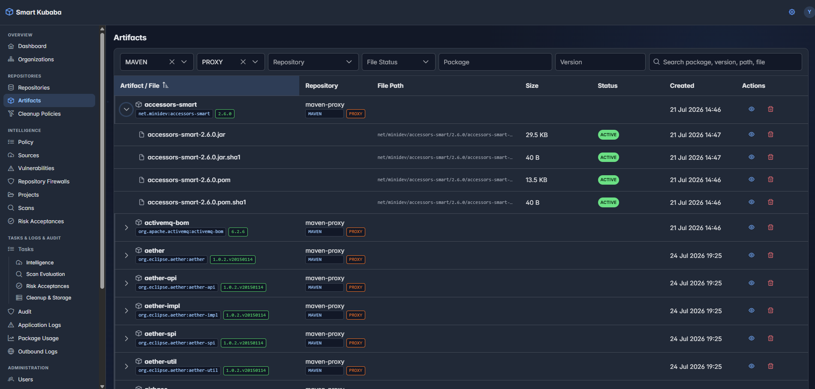Delete accessors-smart-2.6.0.pom file
The image size is (815, 389).
tap(770, 180)
